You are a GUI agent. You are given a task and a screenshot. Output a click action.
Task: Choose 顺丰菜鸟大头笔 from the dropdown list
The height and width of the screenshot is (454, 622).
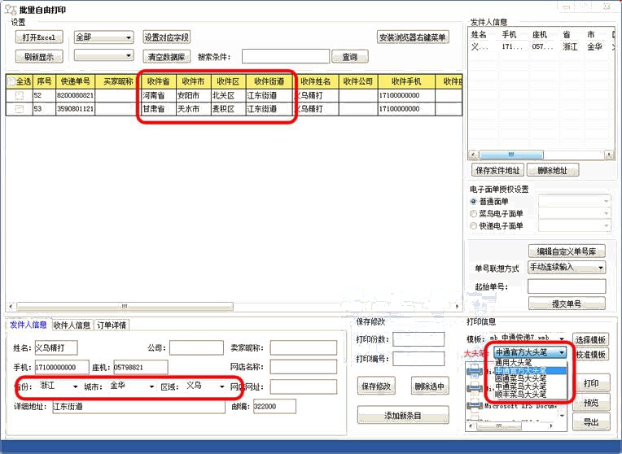[522, 394]
